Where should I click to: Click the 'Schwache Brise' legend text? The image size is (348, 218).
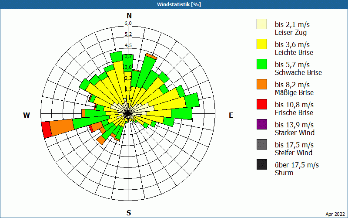(298, 72)
